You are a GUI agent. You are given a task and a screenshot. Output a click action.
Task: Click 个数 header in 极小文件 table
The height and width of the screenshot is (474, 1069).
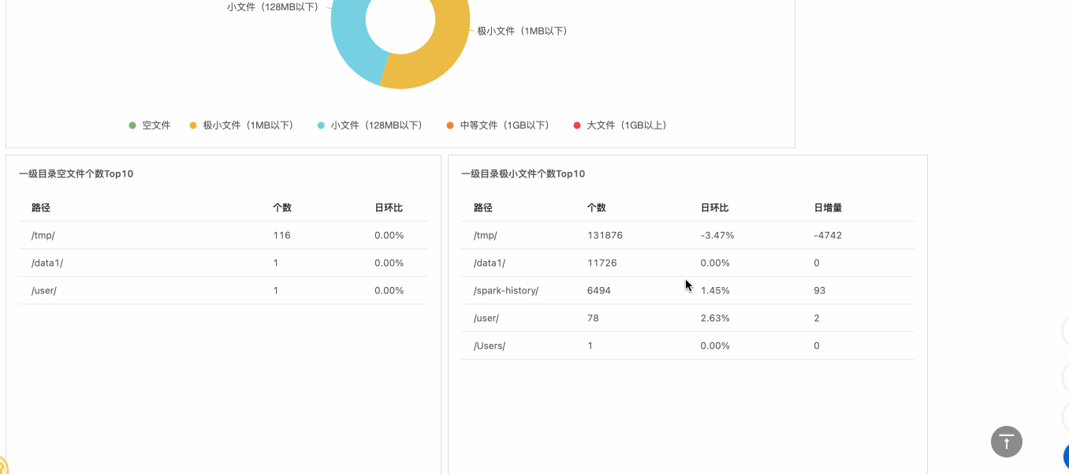[x=597, y=207]
